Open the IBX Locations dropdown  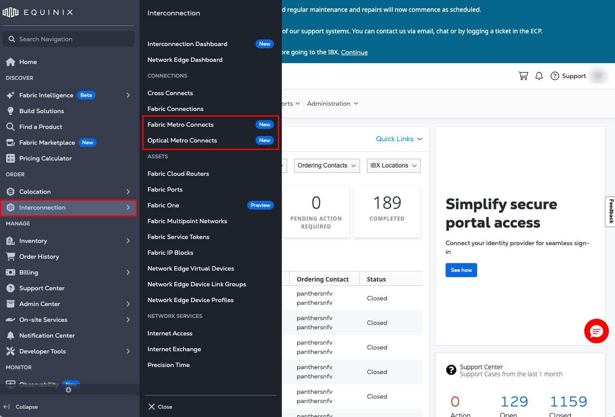pos(393,165)
